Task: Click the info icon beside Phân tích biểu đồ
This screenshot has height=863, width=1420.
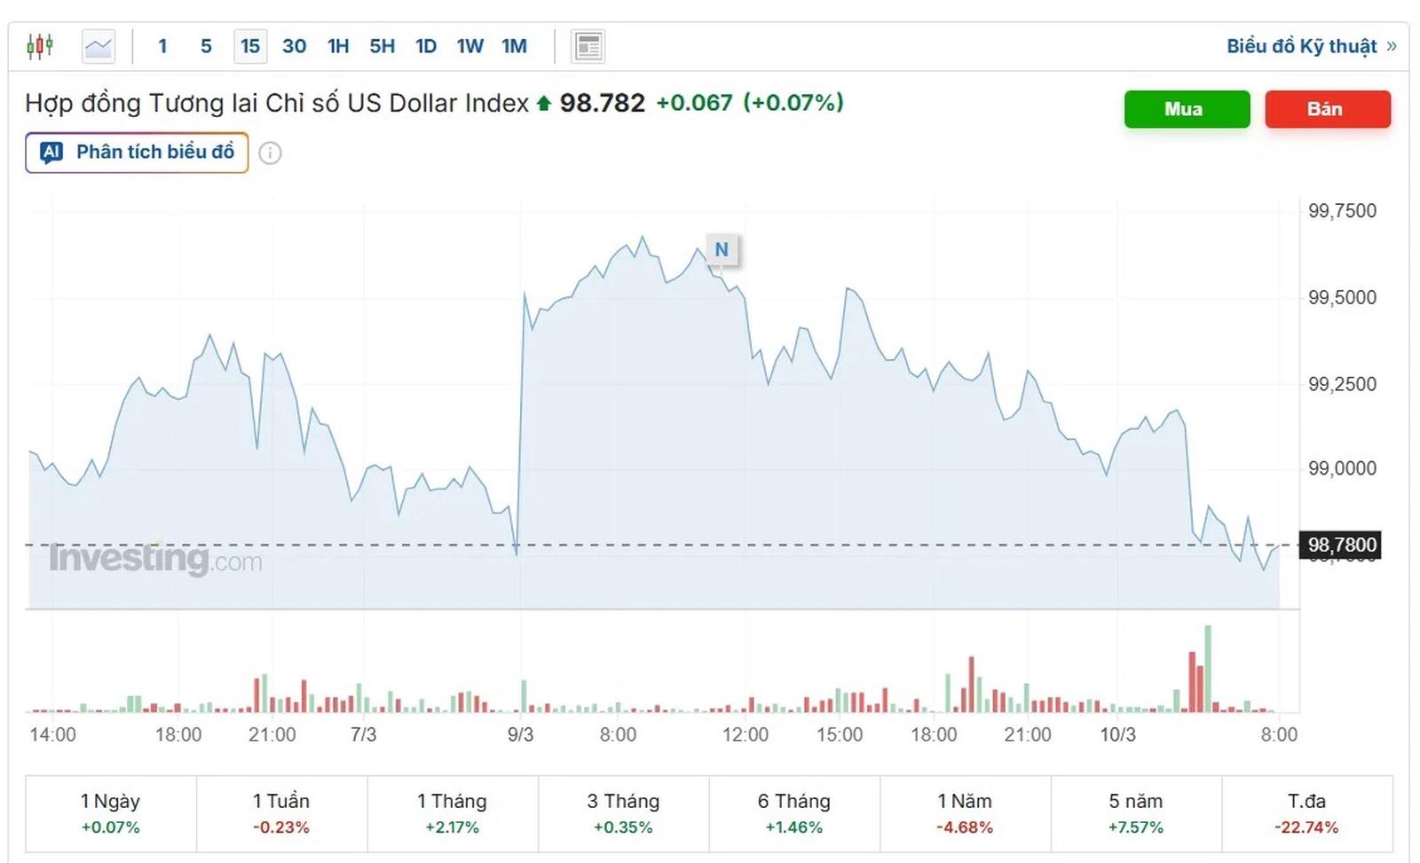Action: point(270,153)
